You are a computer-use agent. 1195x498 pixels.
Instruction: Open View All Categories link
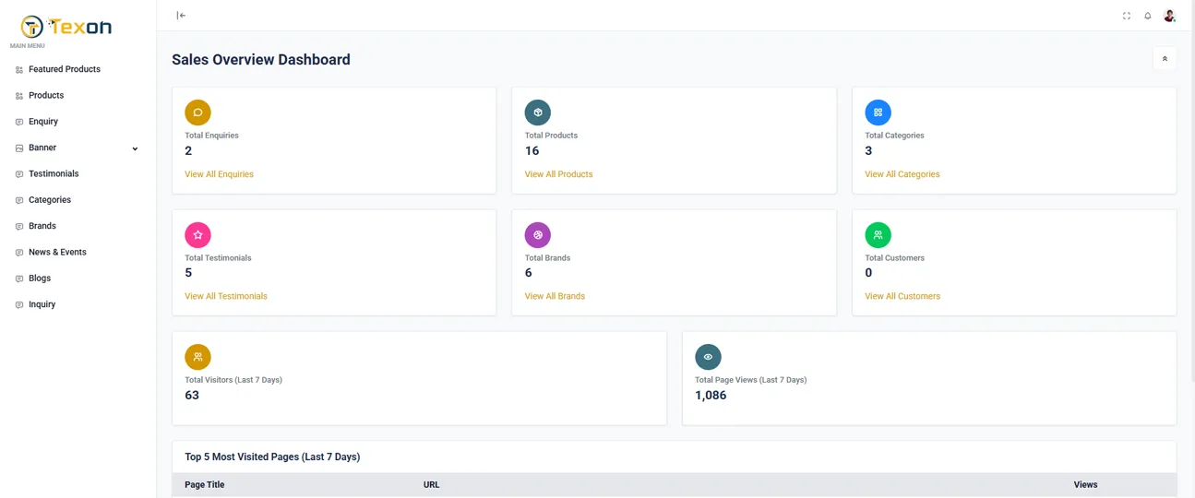coord(902,174)
